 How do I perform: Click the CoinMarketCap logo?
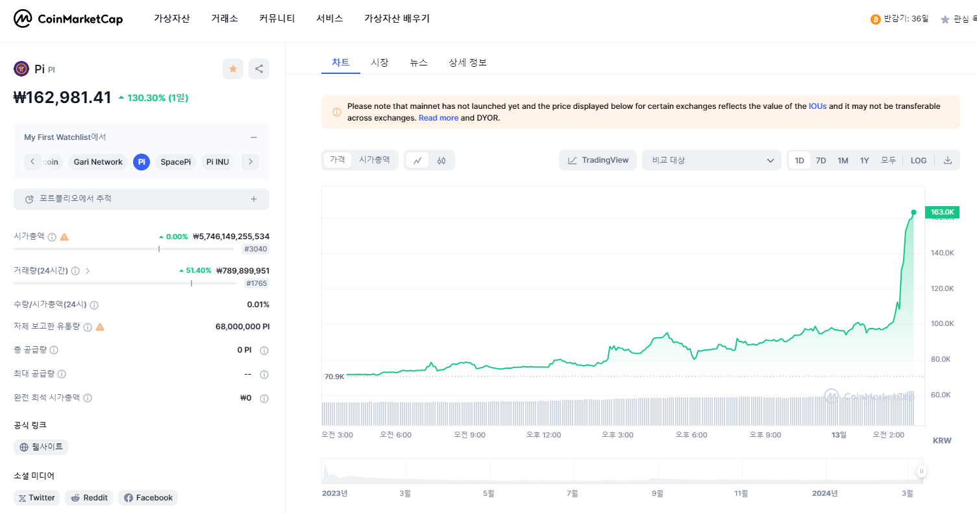point(68,19)
